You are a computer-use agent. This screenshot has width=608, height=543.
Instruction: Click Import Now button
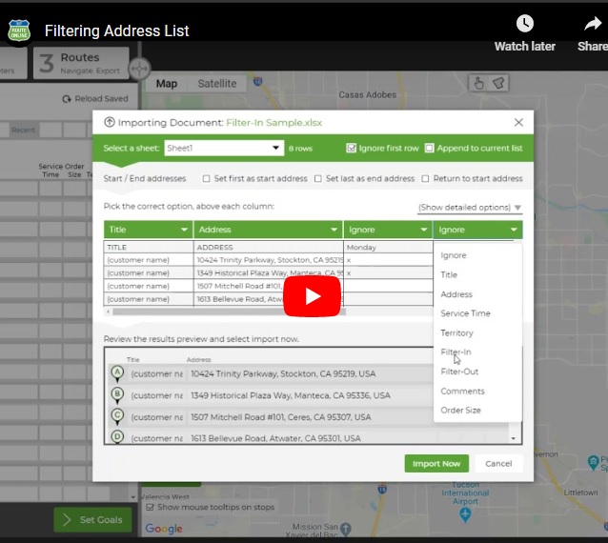click(436, 464)
